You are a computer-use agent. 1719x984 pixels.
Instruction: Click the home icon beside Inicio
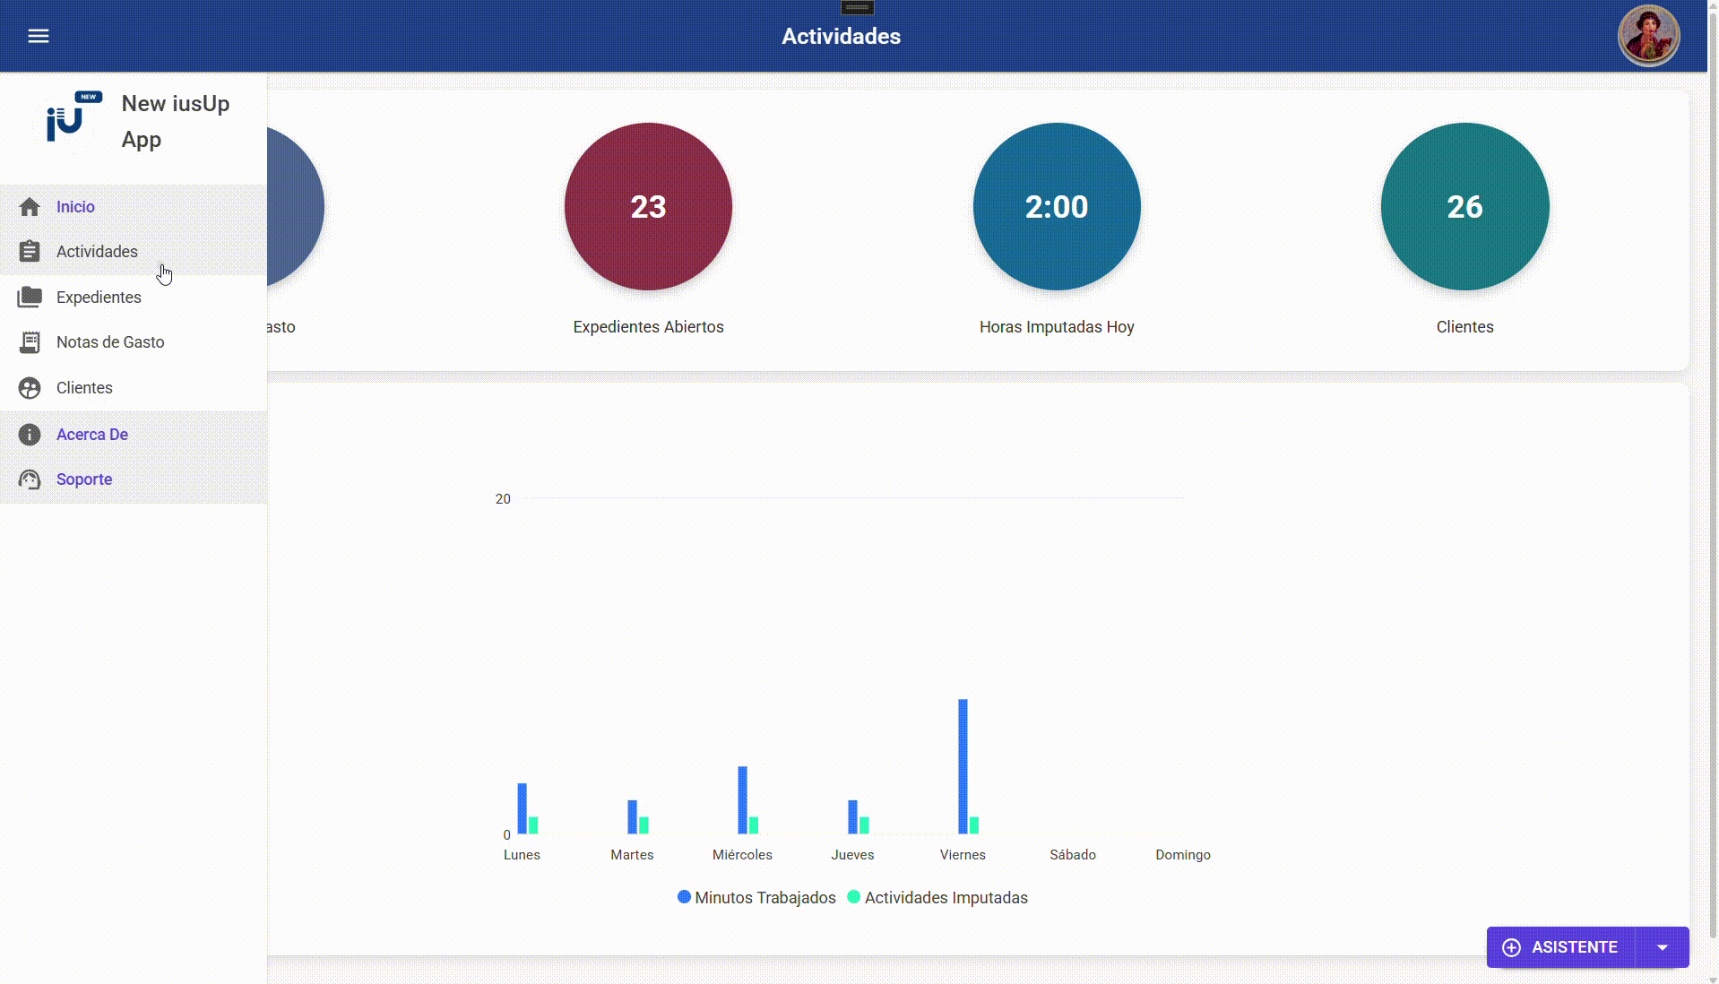pyautogui.click(x=30, y=207)
